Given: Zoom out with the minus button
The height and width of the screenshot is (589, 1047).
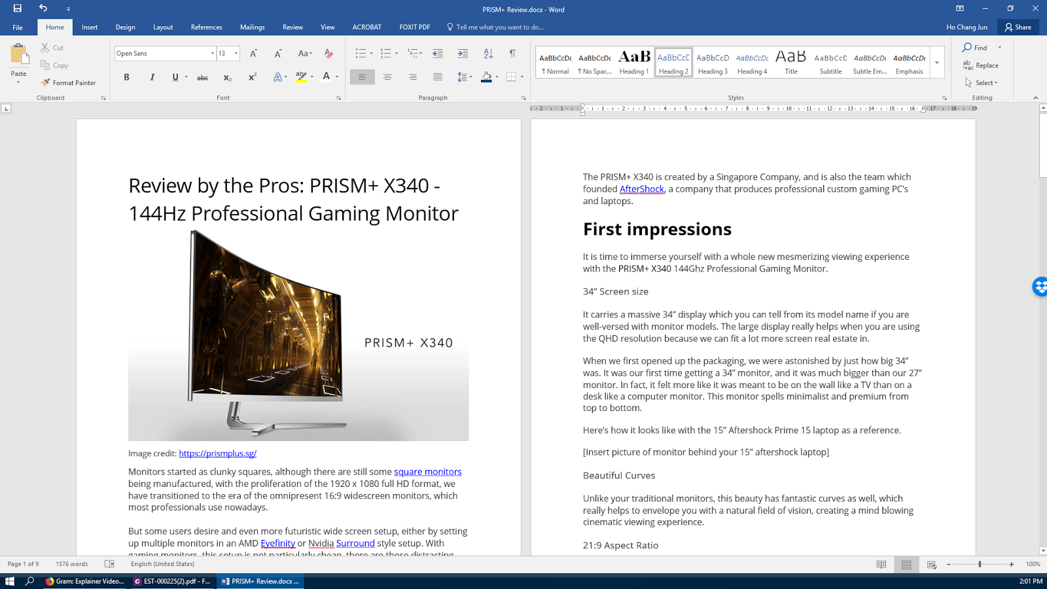Looking at the screenshot, I should 948,564.
